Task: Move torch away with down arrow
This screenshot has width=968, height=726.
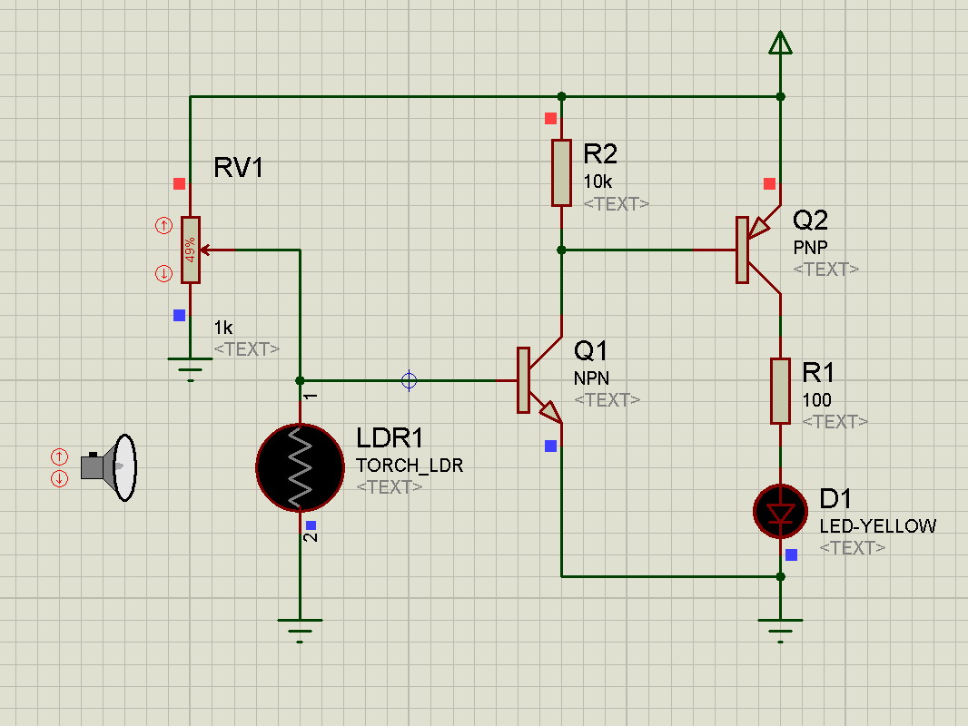Action: tap(59, 478)
